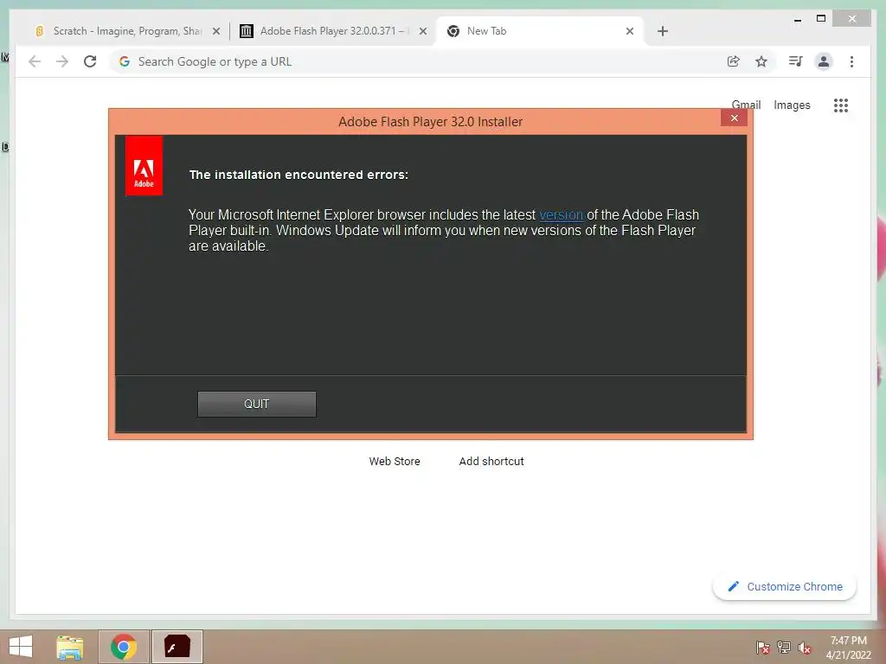Close the Chrome window
This screenshot has width=886, height=664.
851,19
